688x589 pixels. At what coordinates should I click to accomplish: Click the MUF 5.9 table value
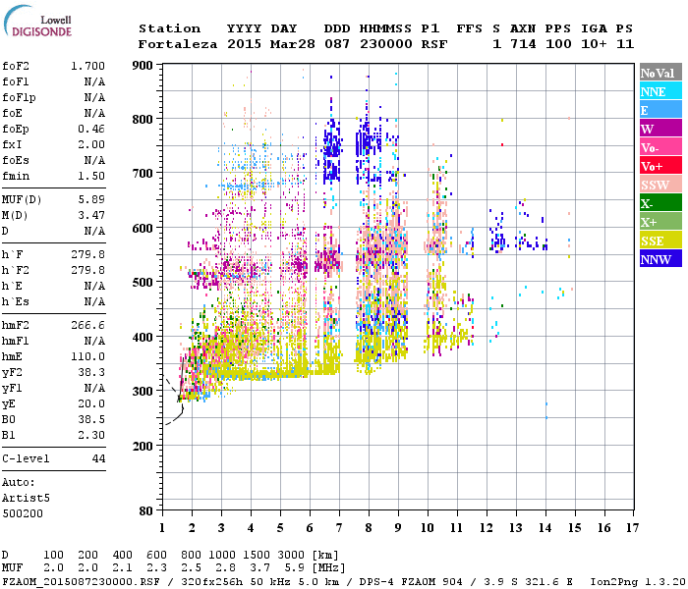(x=295, y=568)
